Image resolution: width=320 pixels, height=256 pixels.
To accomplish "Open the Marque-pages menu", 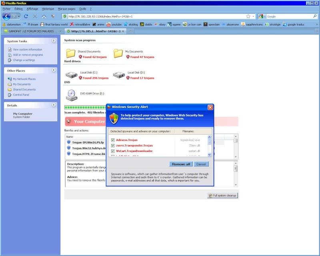I will pos(66,9).
